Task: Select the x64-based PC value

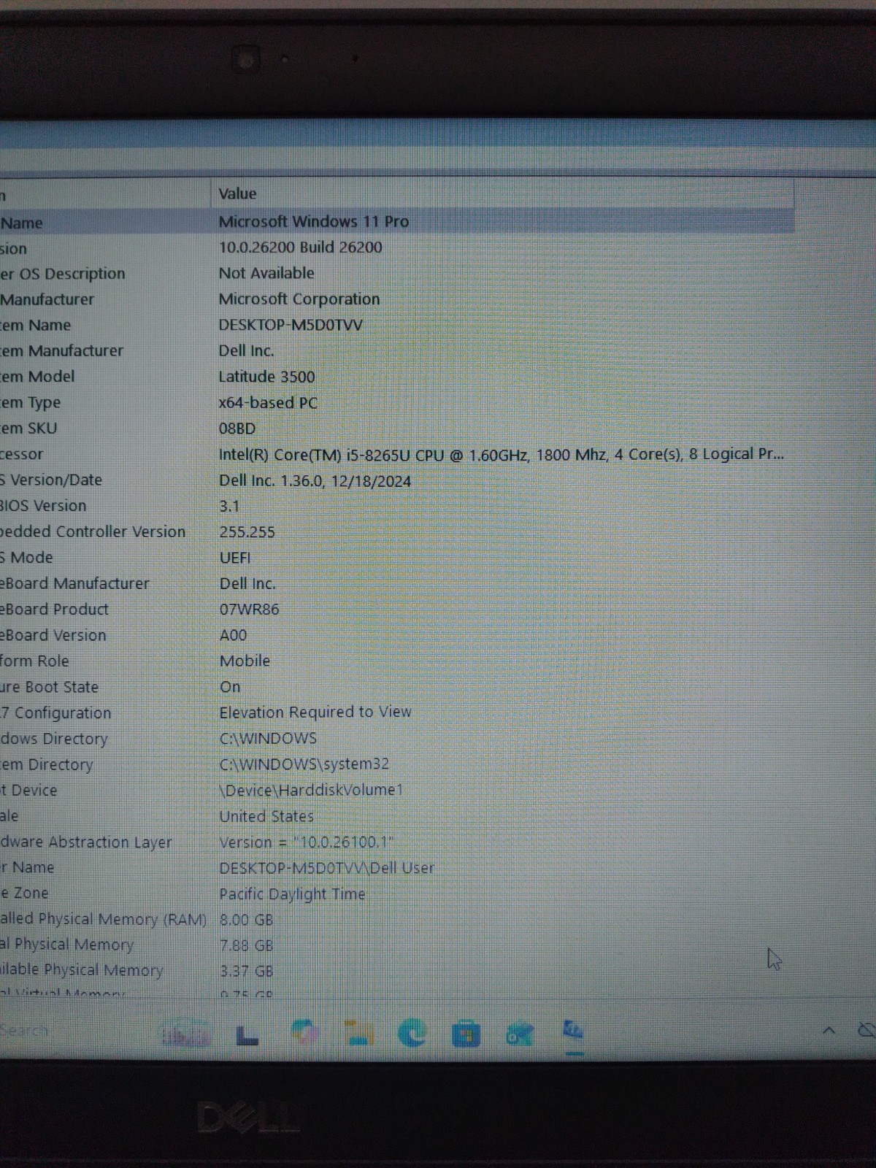Action: (x=268, y=402)
